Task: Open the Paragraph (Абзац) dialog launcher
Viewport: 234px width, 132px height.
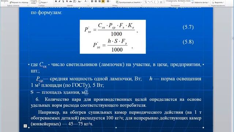Action: pos(141,5)
